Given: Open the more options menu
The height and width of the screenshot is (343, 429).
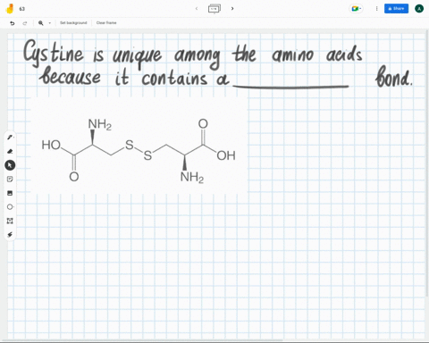Looking at the screenshot, I should 376,9.
